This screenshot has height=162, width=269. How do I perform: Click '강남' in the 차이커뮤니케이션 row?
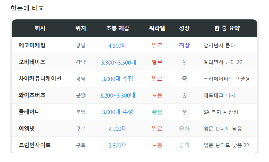click(x=81, y=79)
